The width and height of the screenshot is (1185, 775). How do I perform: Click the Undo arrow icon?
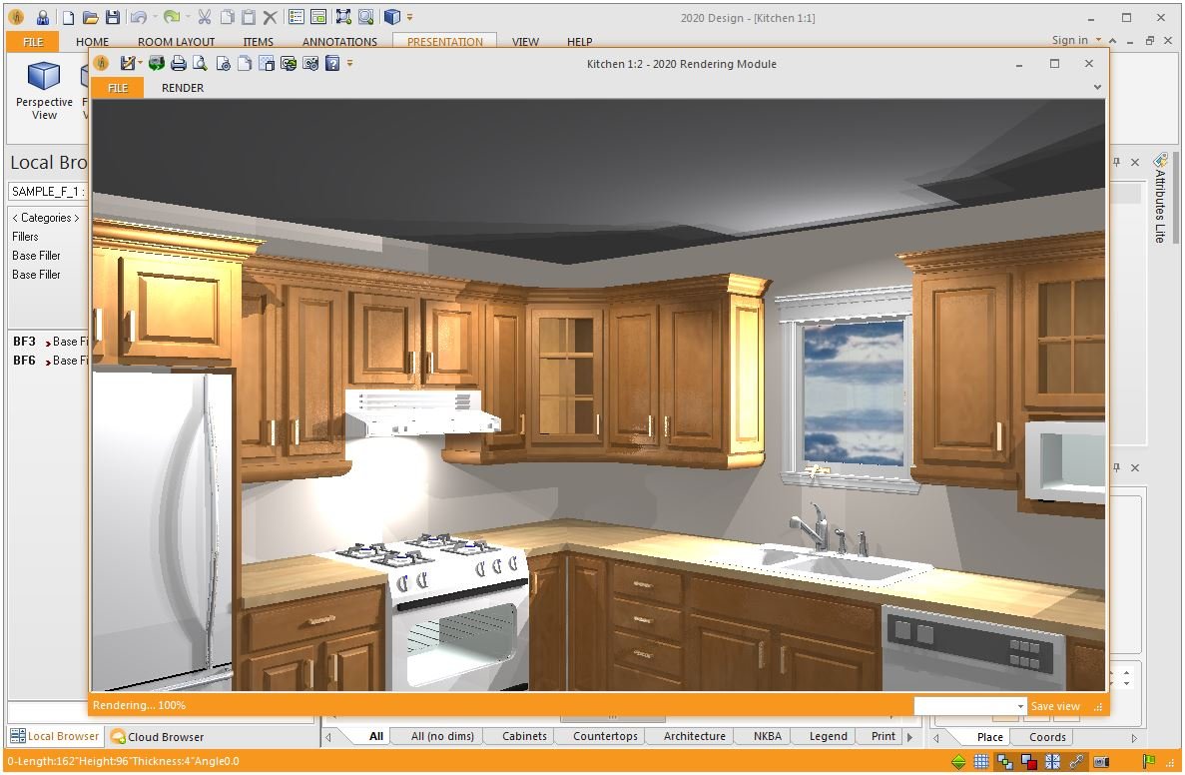[138, 17]
